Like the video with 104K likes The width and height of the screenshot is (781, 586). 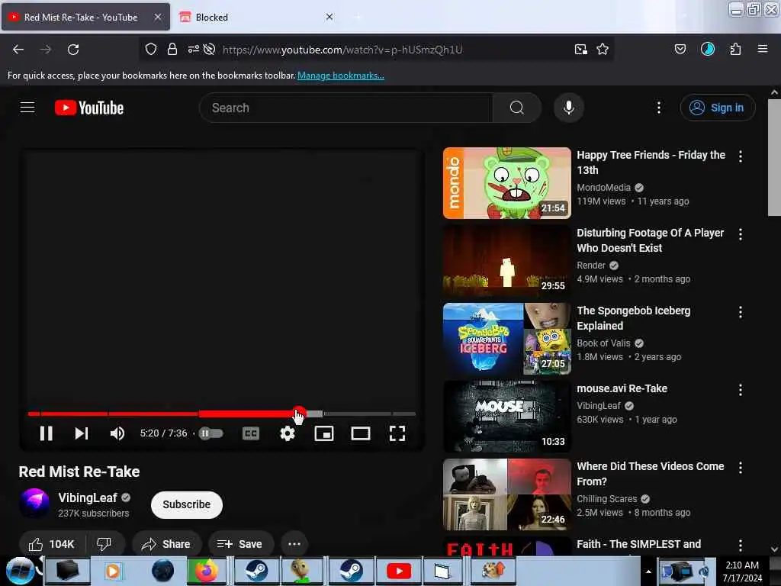(x=51, y=544)
